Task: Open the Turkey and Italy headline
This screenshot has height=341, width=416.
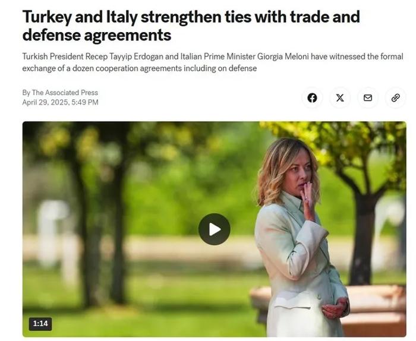Action: click(x=191, y=26)
